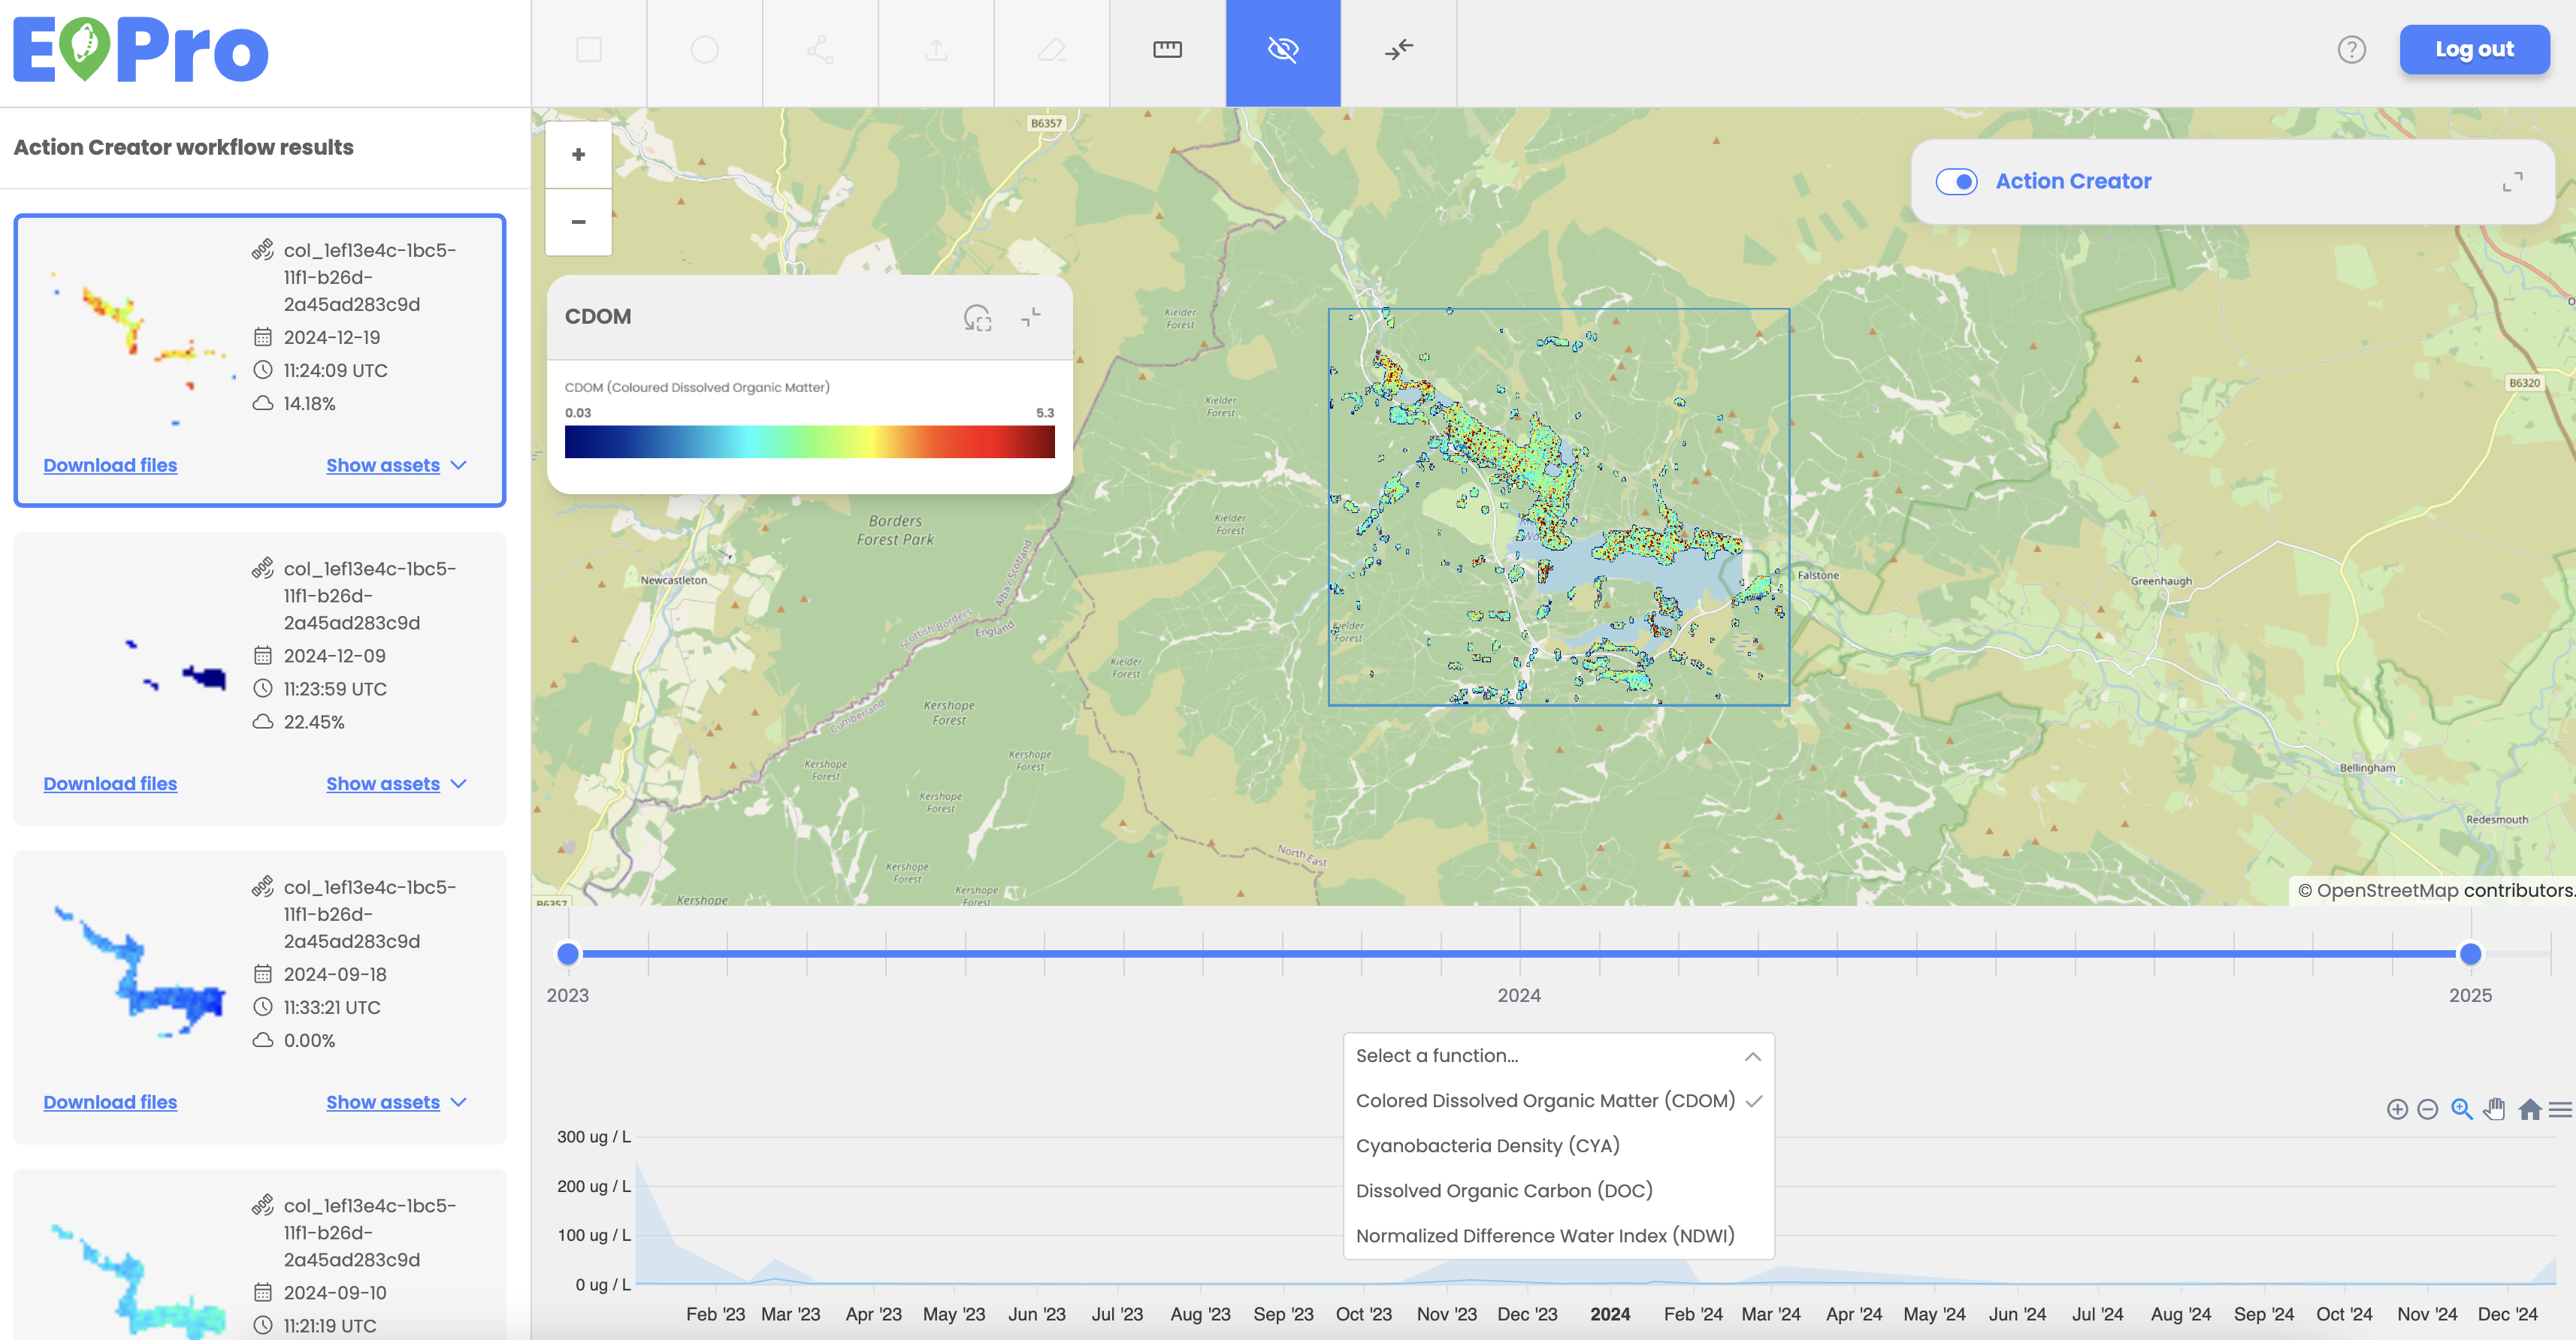Toggle the hide layers eye icon
The width and height of the screenshot is (2576, 1340).
1283,50
